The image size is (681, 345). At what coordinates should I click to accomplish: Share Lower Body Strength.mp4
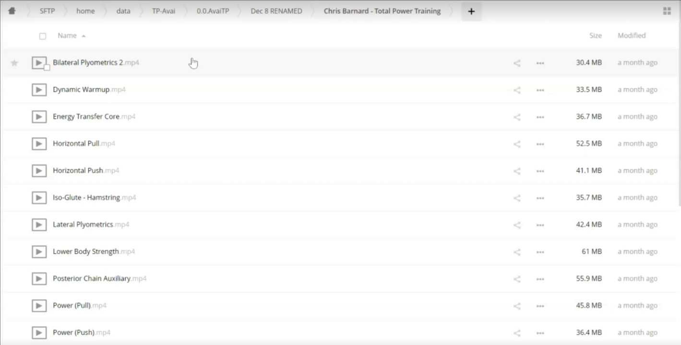pos(517,252)
